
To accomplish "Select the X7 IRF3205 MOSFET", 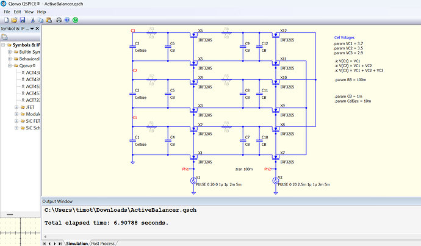I will [x=276, y=157].
